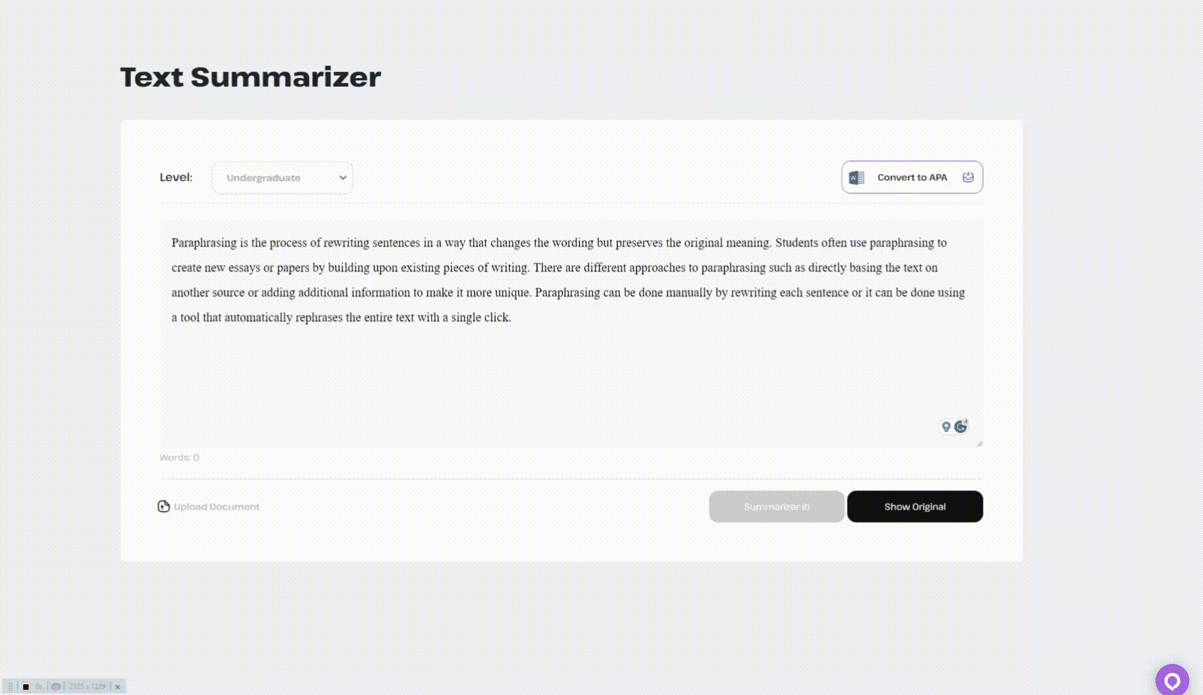Screen dimensions: 1203x695
Task: Click the recorder bar drag handle dots
Action: coord(10,687)
